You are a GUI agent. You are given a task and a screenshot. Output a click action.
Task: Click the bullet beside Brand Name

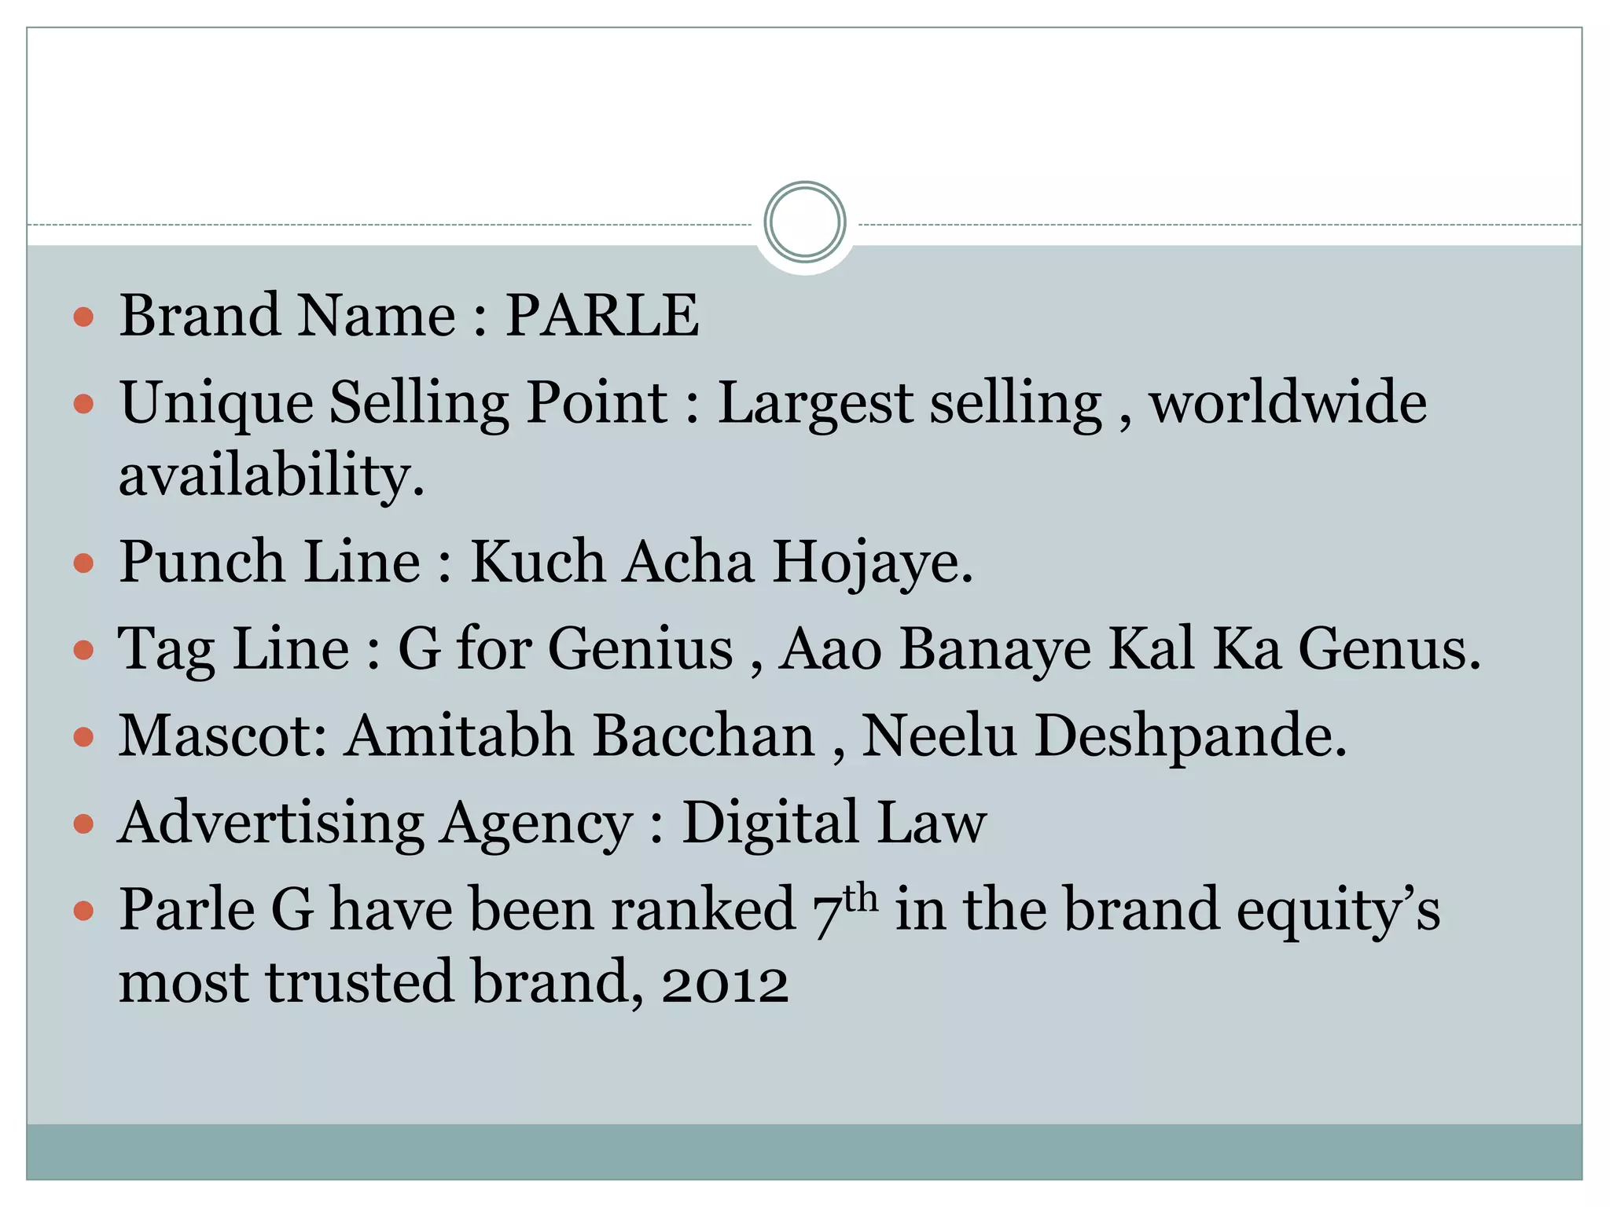pyautogui.click(x=83, y=317)
